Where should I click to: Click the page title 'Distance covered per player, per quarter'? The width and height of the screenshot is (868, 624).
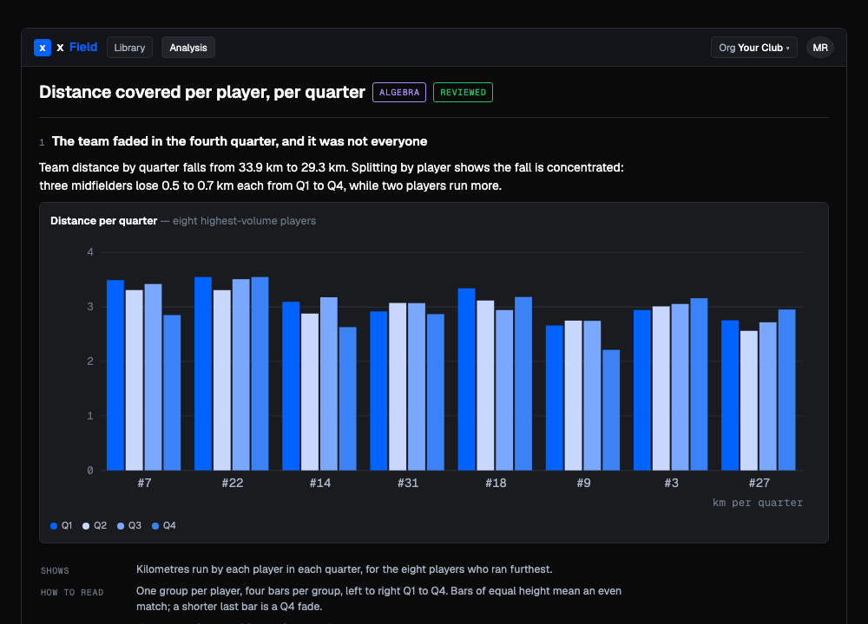[x=202, y=92]
